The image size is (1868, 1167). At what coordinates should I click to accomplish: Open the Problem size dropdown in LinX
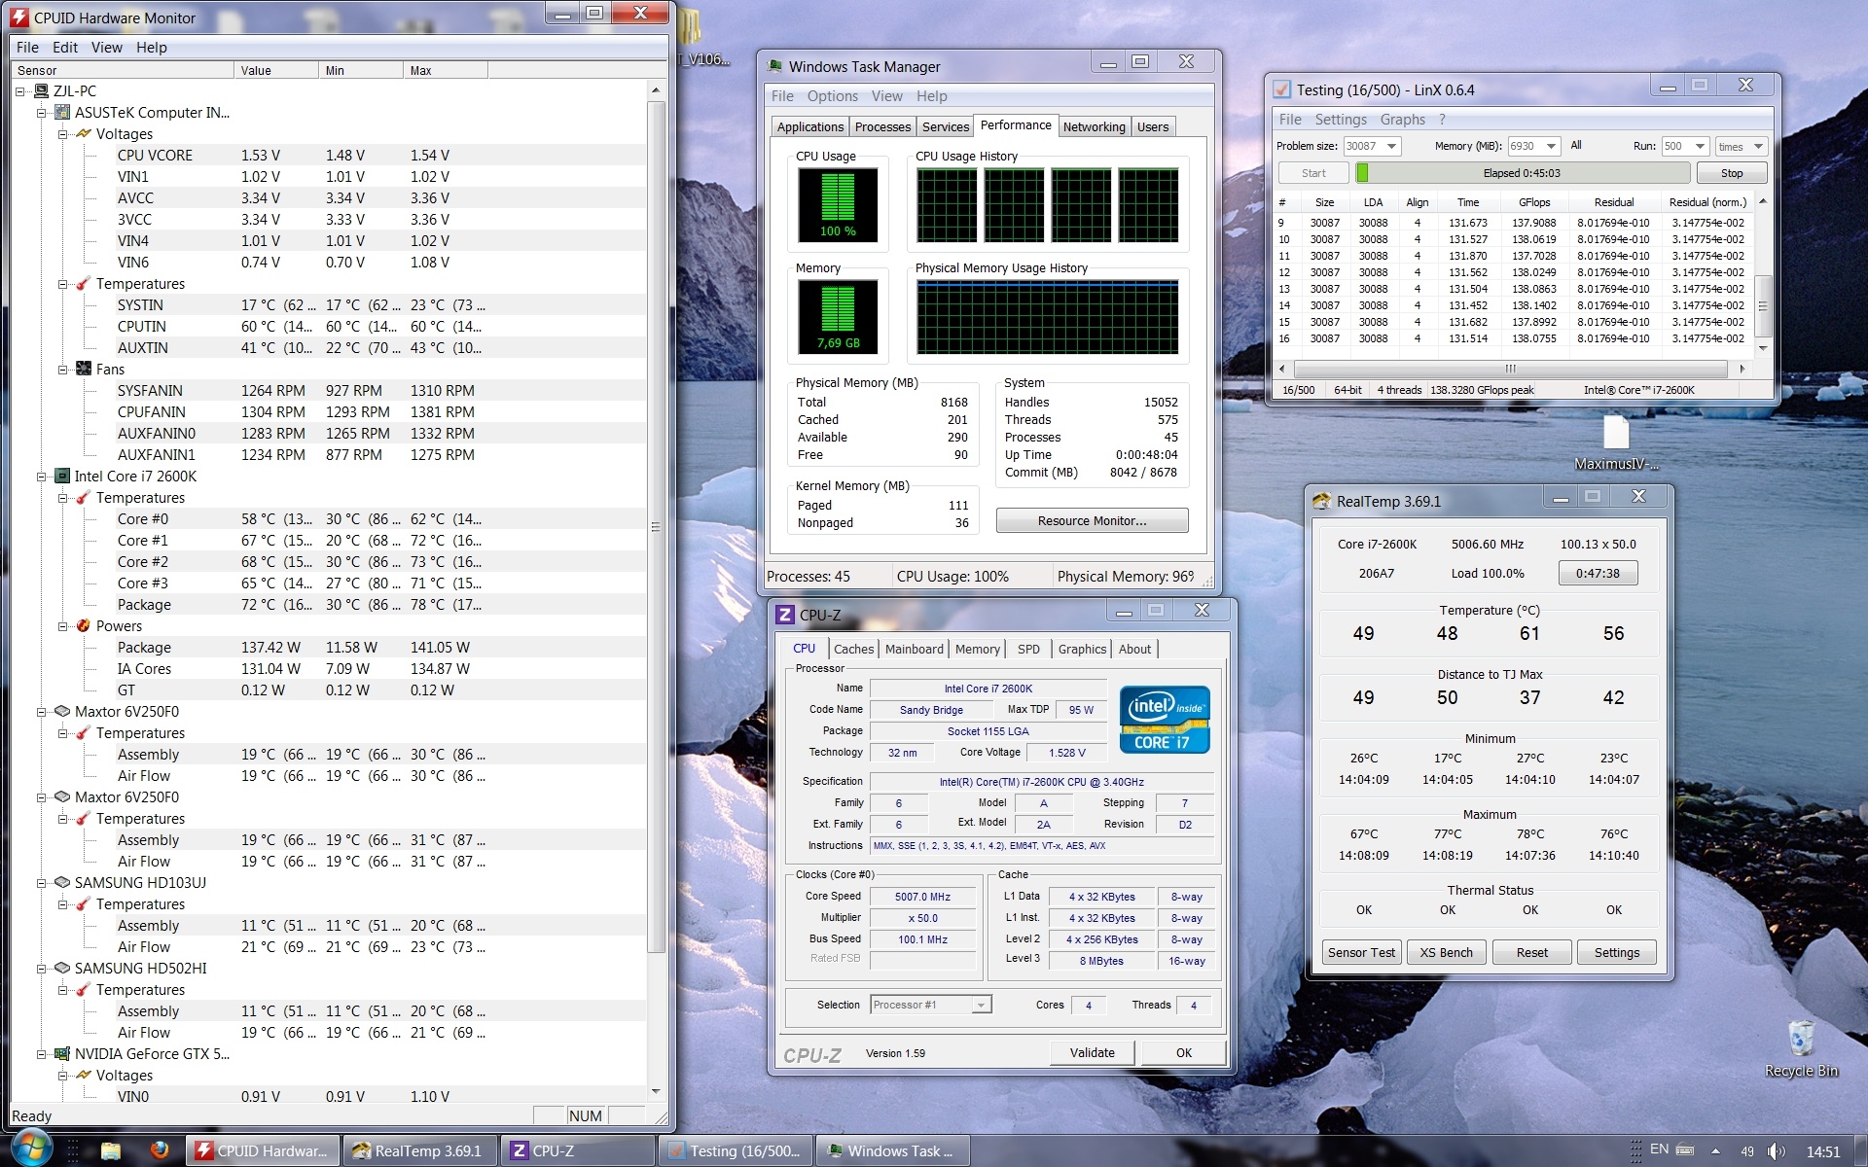1391,146
